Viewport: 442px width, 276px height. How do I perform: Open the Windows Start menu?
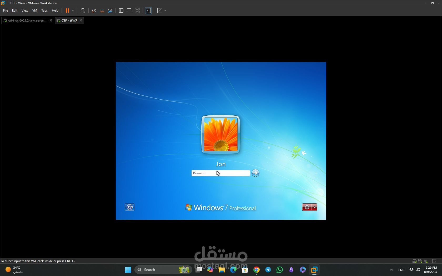point(128,270)
